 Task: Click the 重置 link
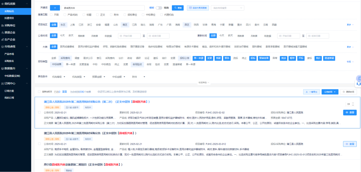coord(65,91)
